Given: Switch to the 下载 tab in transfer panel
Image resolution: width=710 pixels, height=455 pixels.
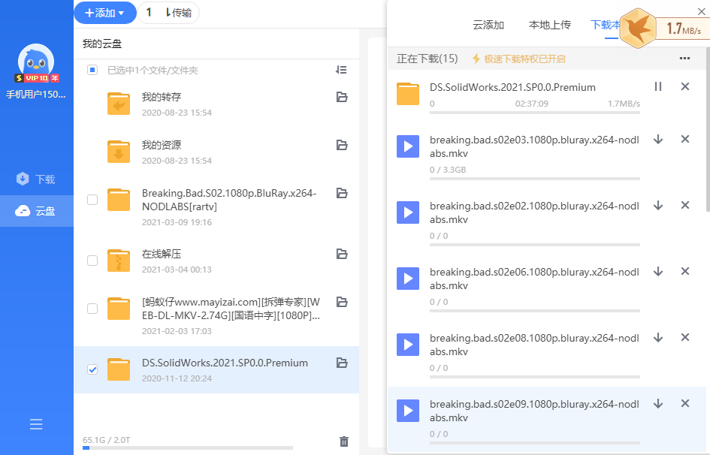Looking at the screenshot, I should [x=605, y=25].
